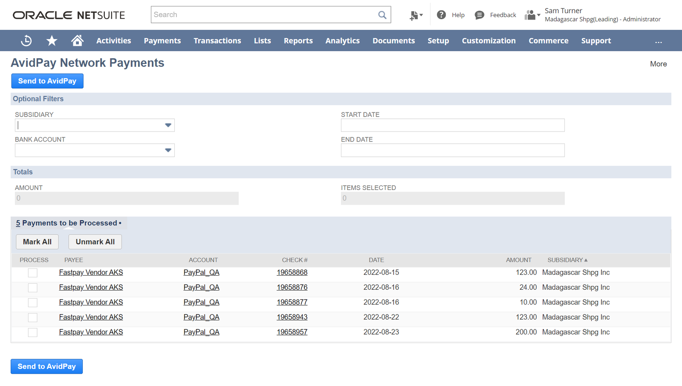Click the Sam Turner user role text
This screenshot has width=682, height=386.
pos(603,15)
